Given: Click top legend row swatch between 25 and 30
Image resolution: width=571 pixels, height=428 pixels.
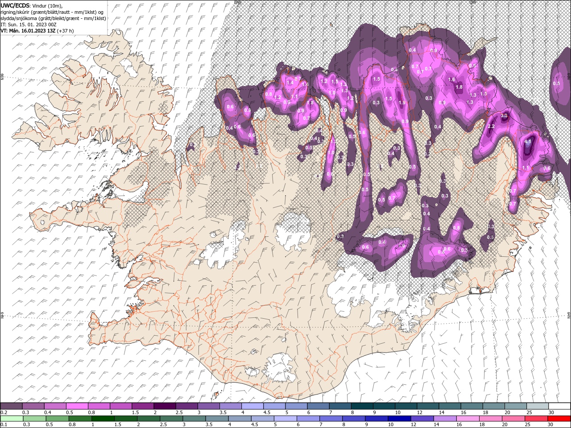Looking at the screenshot, I should 538,406.
